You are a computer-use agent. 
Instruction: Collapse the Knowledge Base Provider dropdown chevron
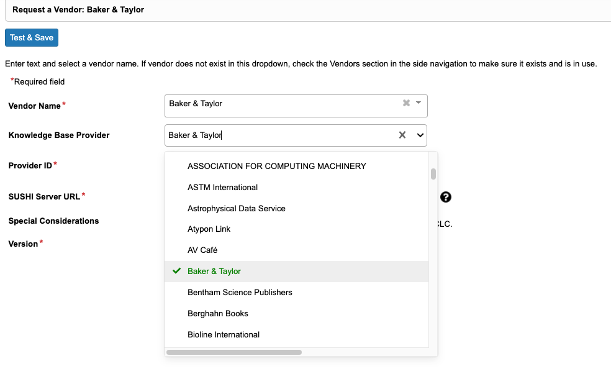(x=420, y=135)
